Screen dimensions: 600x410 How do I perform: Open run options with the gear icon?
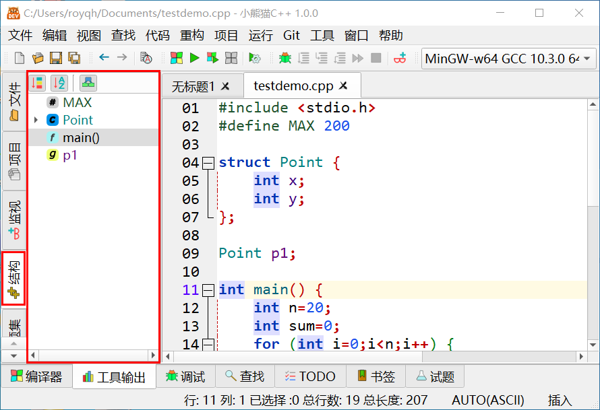click(254, 58)
